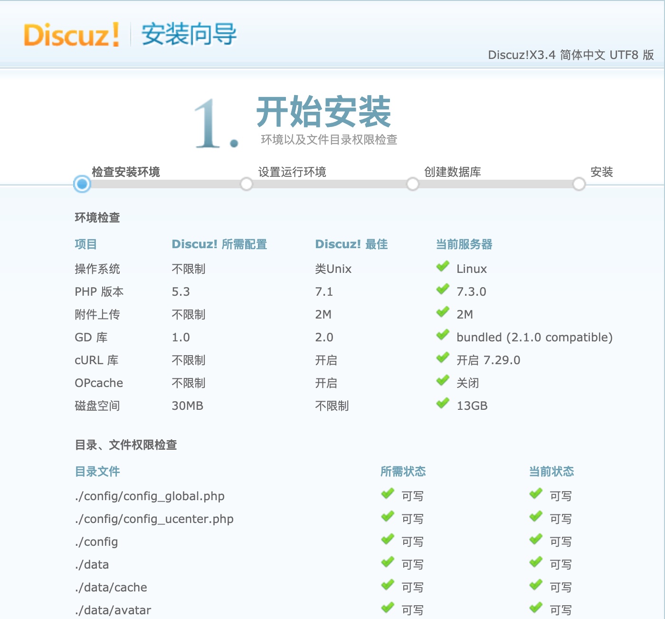Click the PHP 版本 row label
The image size is (665, 619).
pos(99,291)
